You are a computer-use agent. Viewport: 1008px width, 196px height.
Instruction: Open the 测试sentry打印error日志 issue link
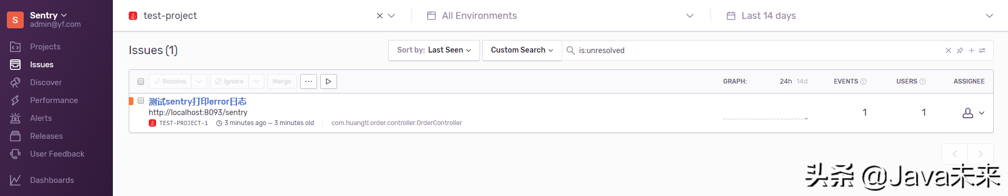tap(198, 101)
